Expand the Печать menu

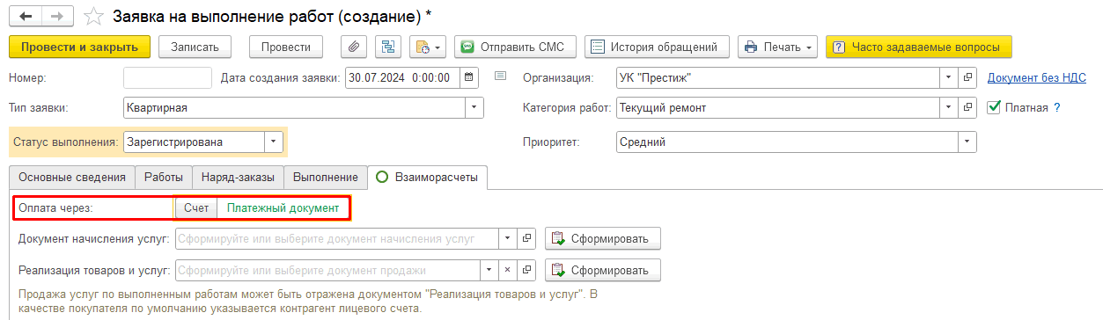pyautogui.click(x=777, y=46)
